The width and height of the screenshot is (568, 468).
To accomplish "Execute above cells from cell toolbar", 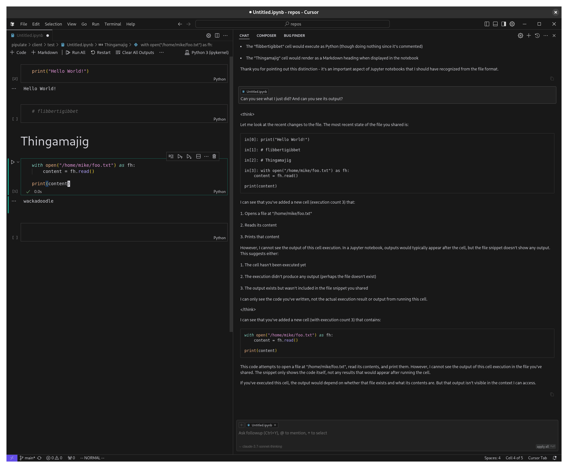I will (x=180, y=156).
